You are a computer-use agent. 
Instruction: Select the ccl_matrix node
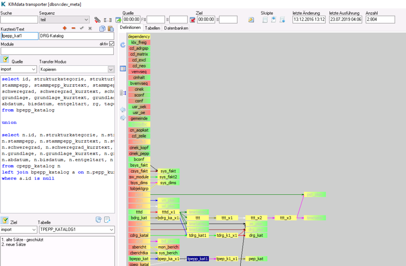[139, 54]
